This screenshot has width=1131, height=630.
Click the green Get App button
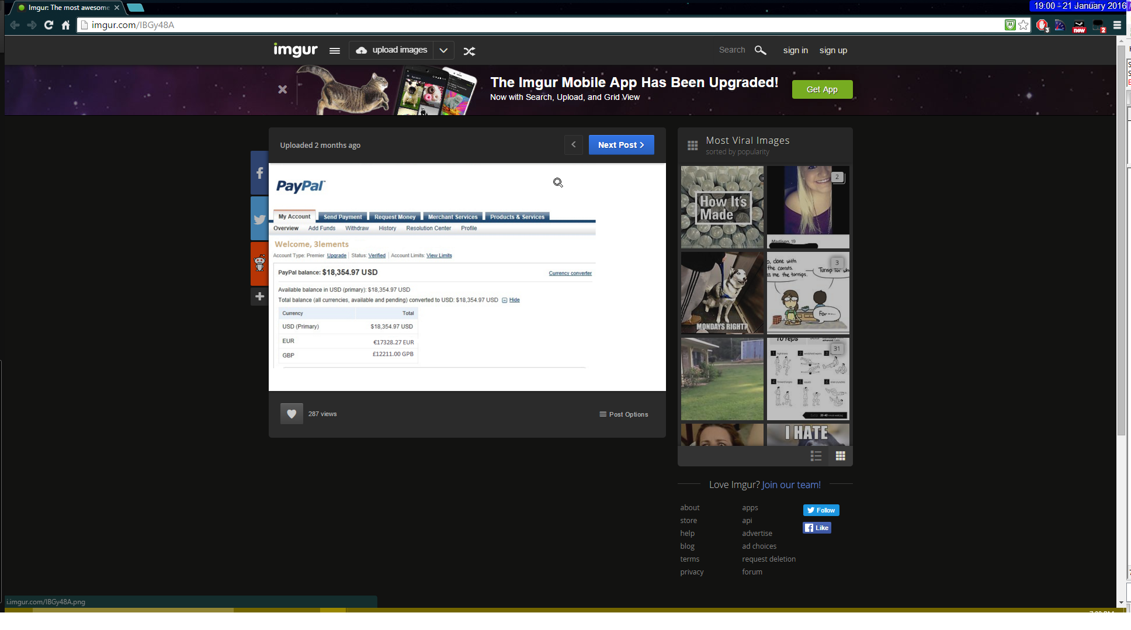[x=822, y=89]
